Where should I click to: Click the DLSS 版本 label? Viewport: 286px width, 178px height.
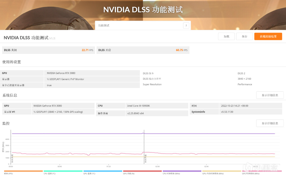click(148, 73)
